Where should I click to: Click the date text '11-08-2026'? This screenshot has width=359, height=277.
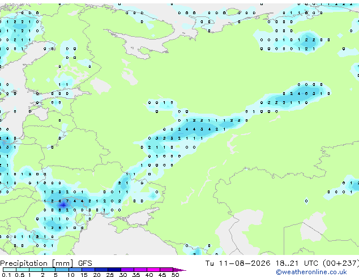245,263
